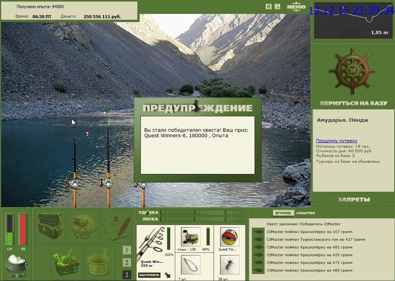The image size is (395, 281).
Task: Click the game time 06:30 ПТ
Action: 42,17
